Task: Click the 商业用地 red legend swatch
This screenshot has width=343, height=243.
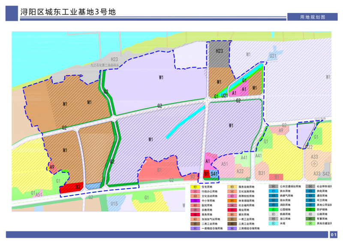Action: (232, 210)
